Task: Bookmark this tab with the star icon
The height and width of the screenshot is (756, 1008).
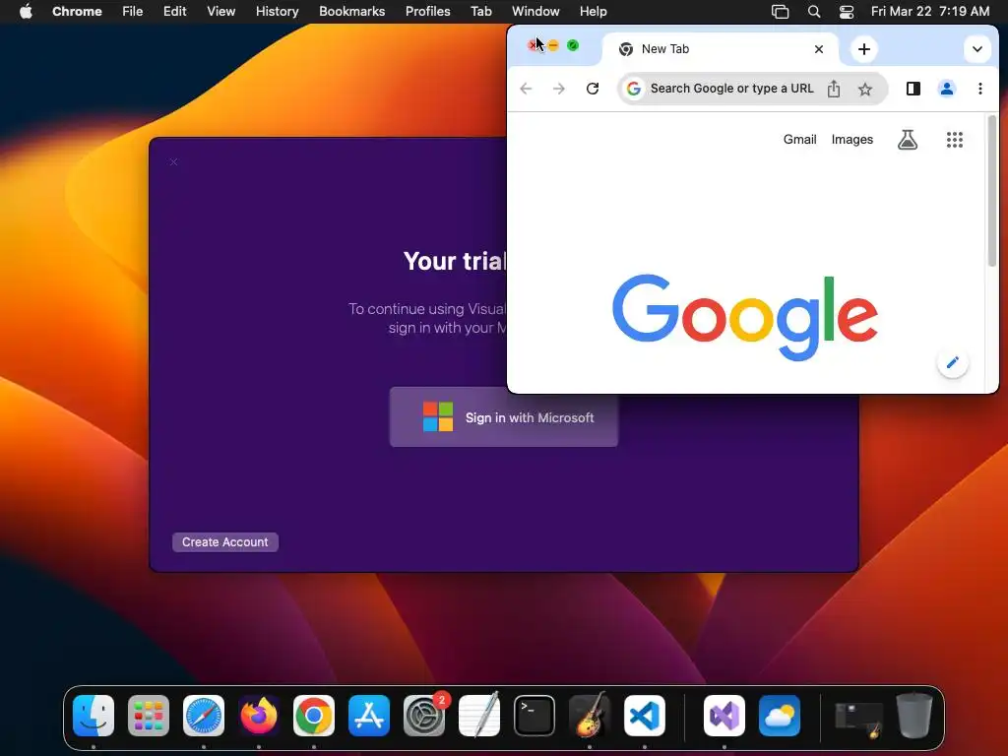Action: (865, 89)
